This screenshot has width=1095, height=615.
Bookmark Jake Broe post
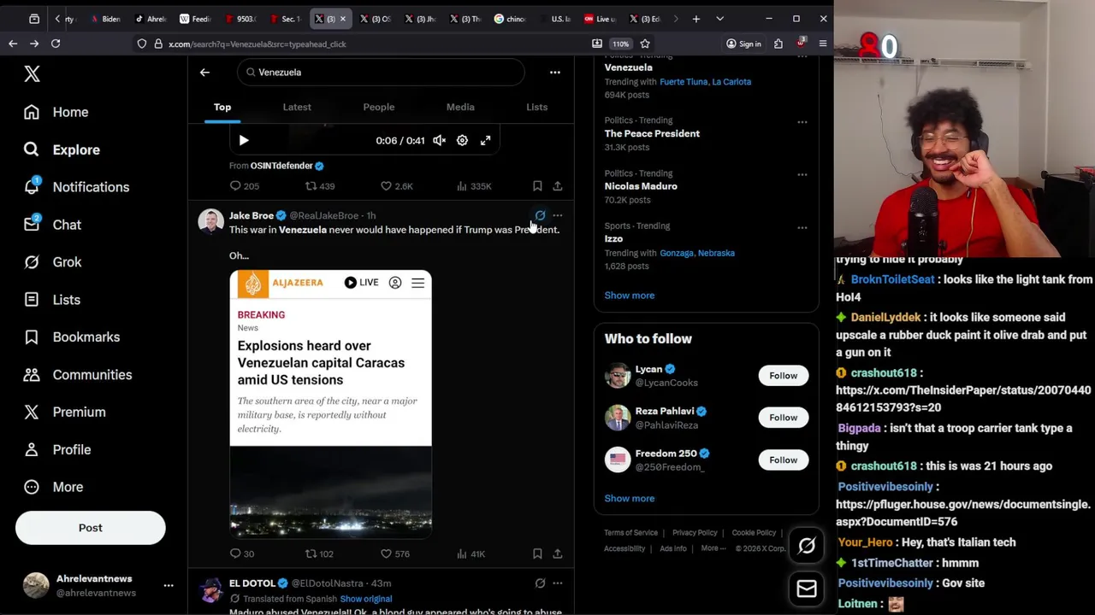click(537, 554)
